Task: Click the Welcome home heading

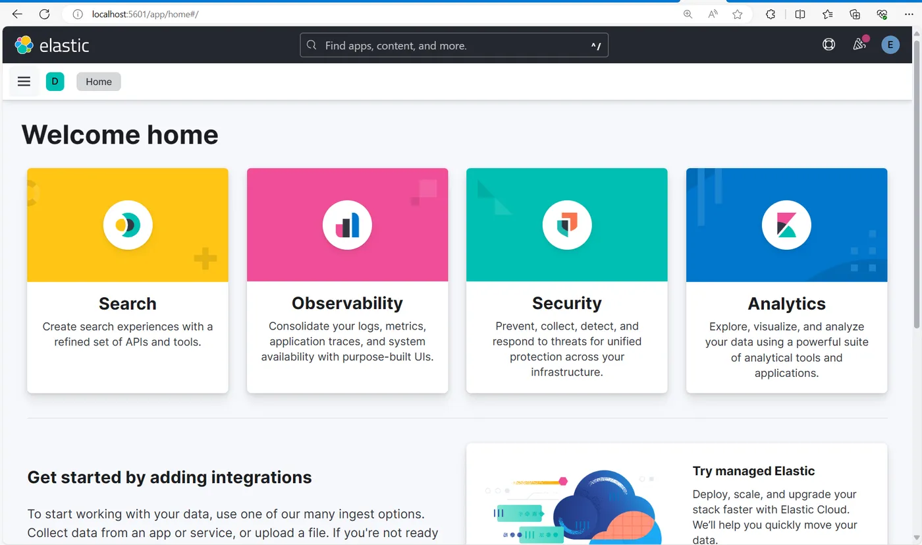Action: (120, 134)
